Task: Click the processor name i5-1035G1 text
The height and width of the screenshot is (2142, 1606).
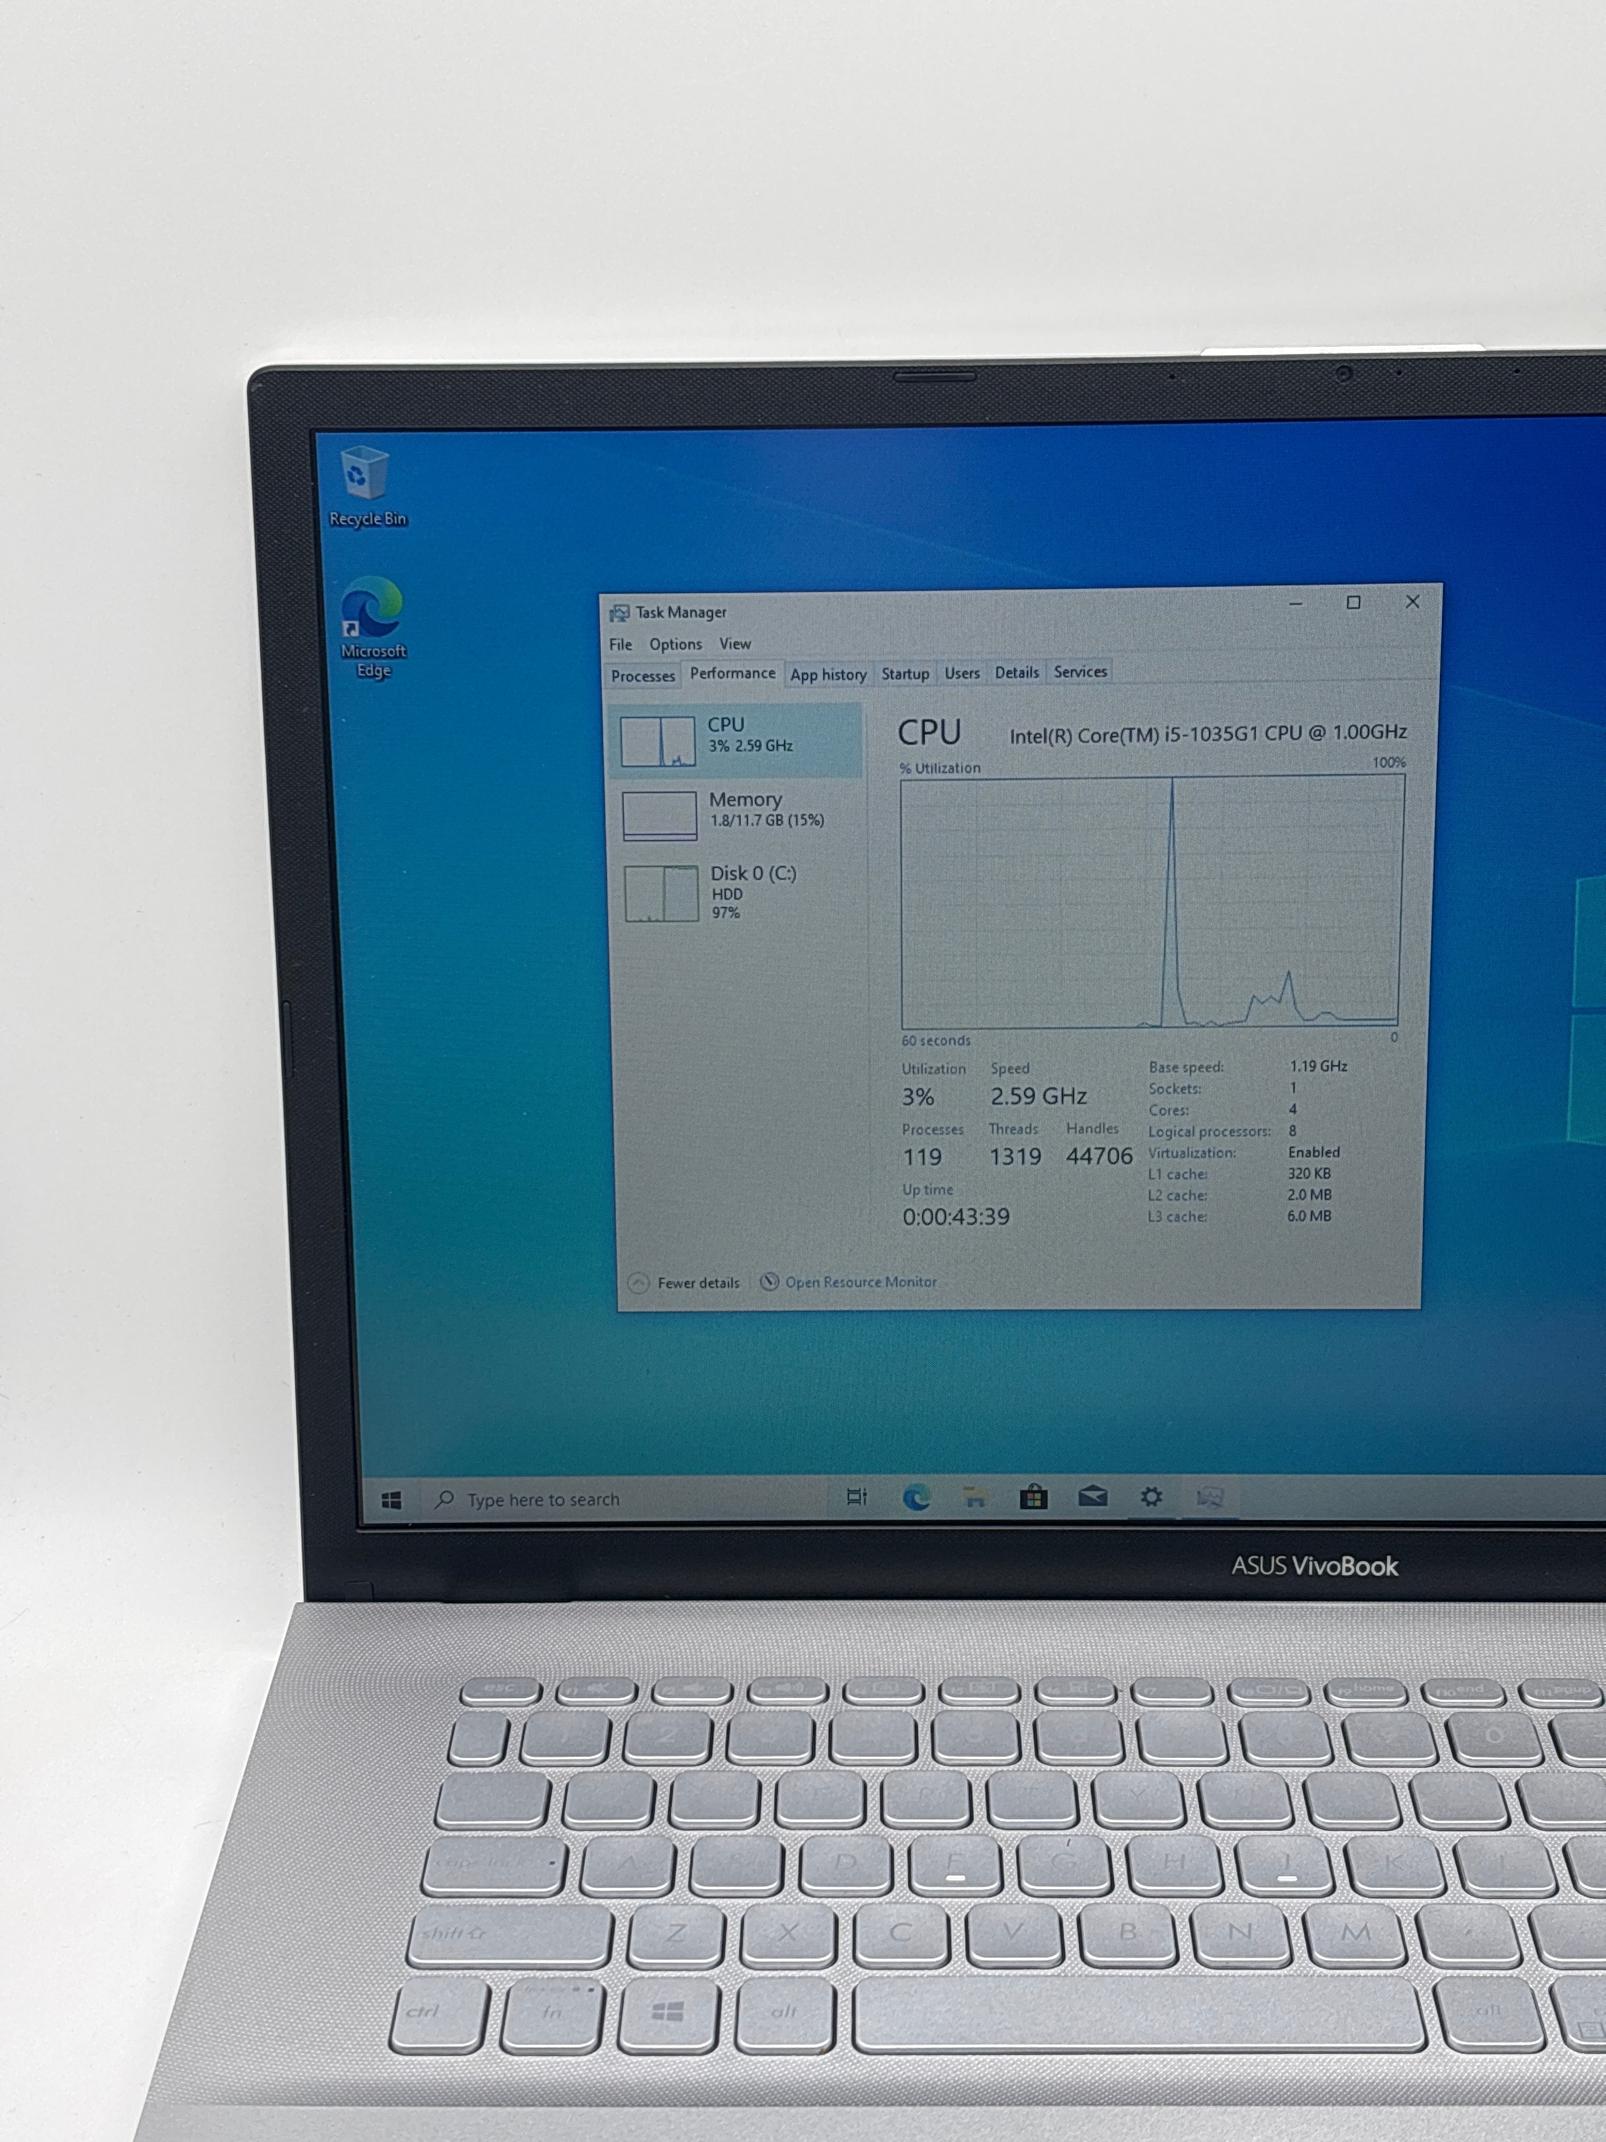Action: (x=1208, y=734)
